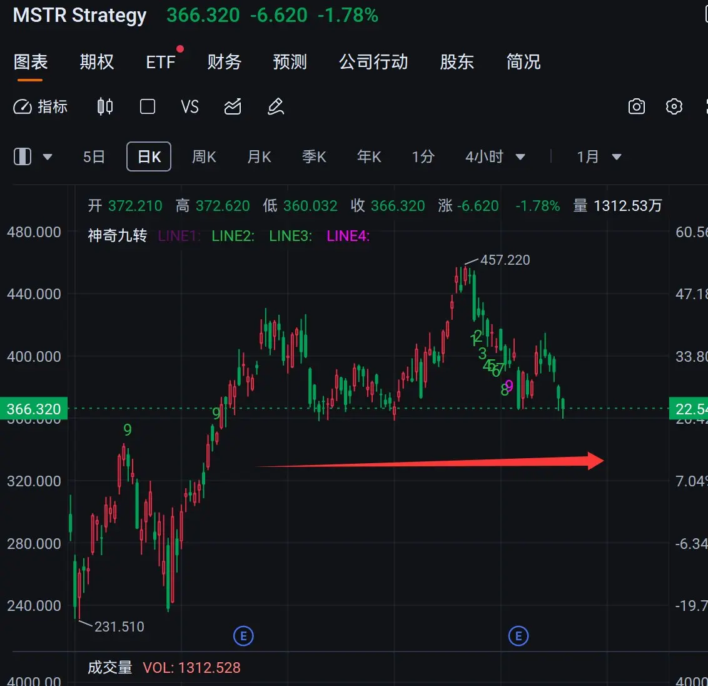Viewport: 708px width, 686px height.
Task: Click the square fullscreen frame icon
Action: [148, 107]
